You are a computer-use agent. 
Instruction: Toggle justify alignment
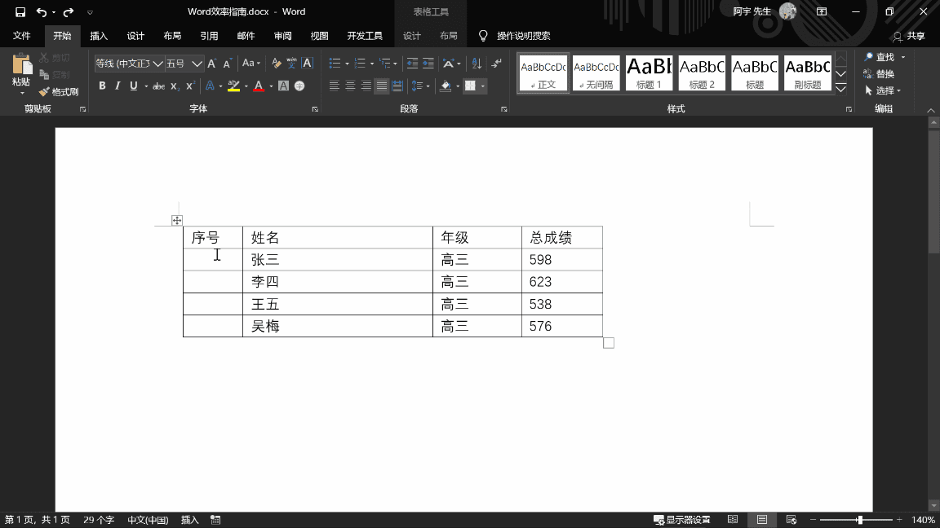tap(381, 86)
